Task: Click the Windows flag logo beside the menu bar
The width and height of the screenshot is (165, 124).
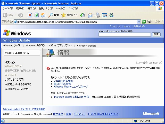Action: (x=160, y=9)
